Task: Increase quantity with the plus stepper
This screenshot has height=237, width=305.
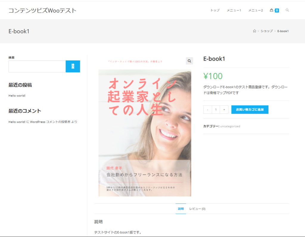Action: (x=224, y=109)
